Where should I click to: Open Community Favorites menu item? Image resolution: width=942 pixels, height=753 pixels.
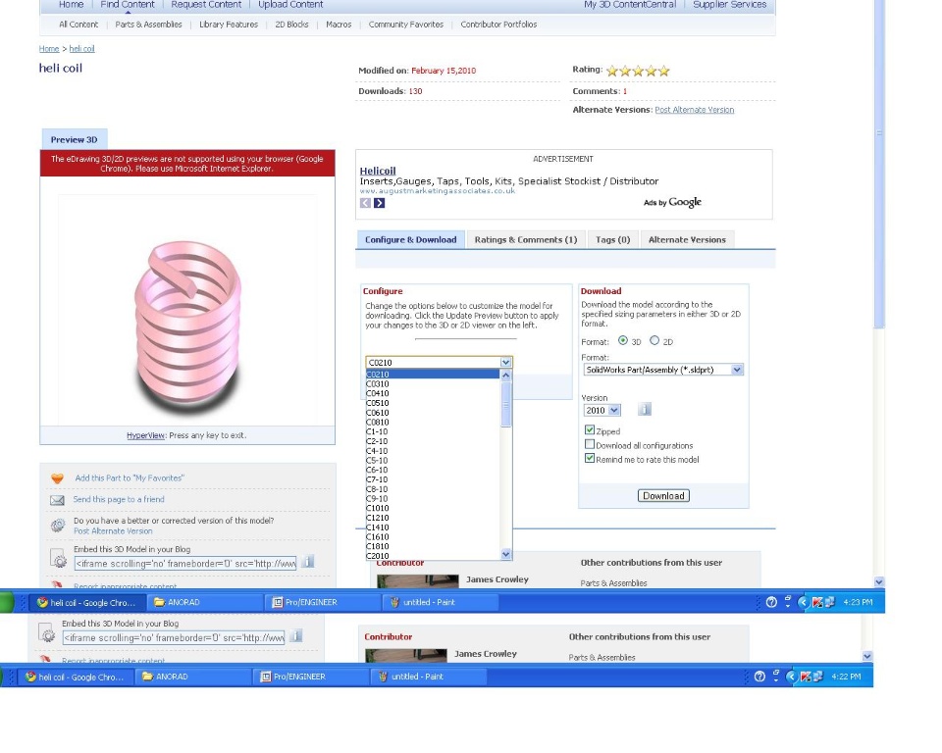pyautogui.click(x=406, y=25)
